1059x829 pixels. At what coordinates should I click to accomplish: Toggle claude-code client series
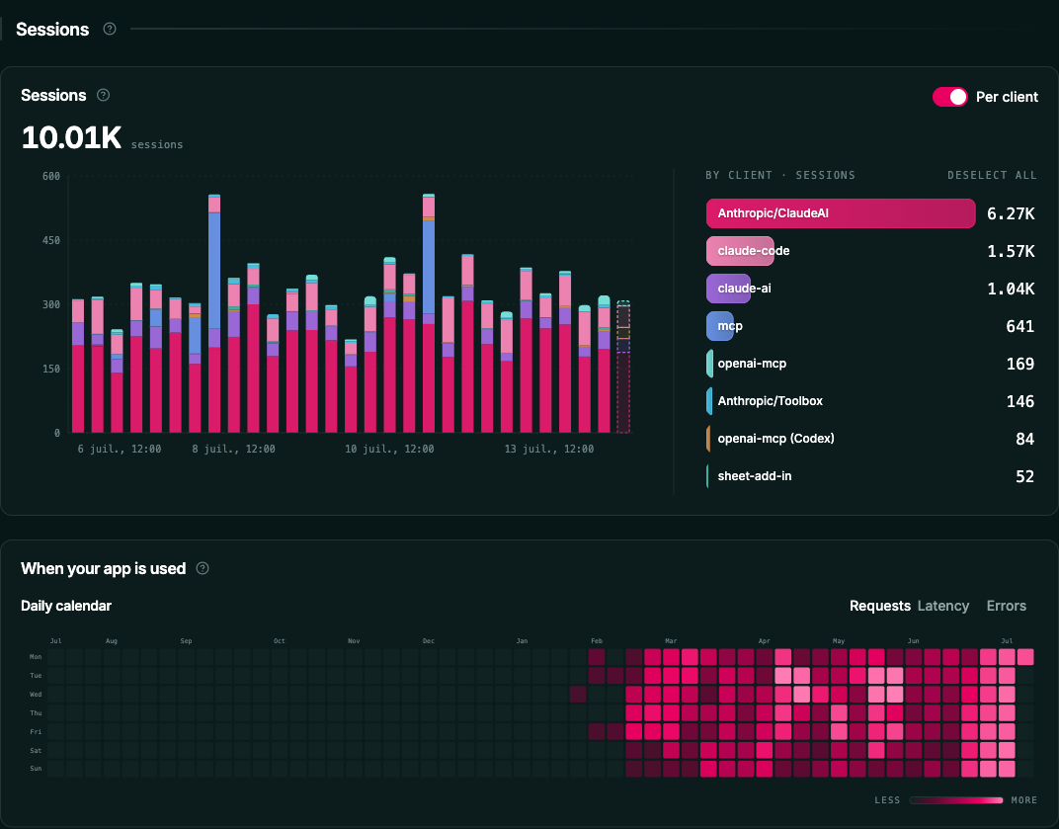click(871, 251)
